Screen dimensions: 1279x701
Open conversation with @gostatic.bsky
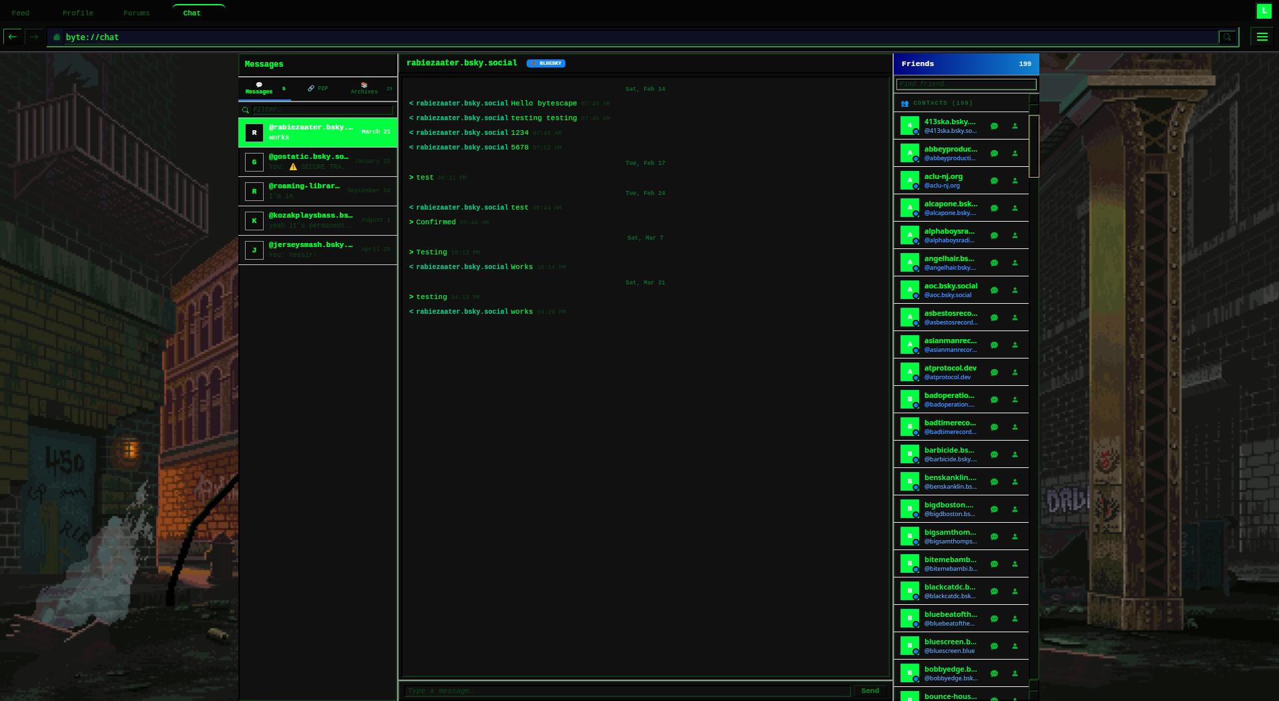[318, 162]
